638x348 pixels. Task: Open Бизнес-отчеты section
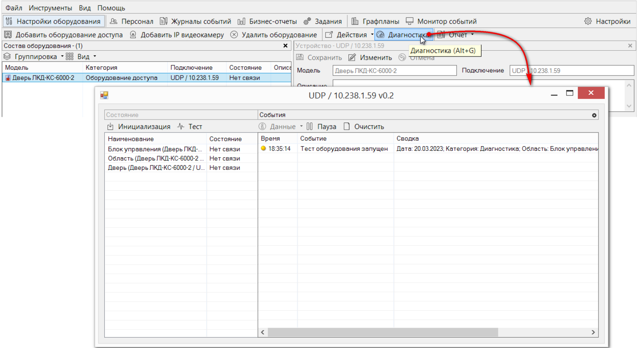(x=267, y=21)
